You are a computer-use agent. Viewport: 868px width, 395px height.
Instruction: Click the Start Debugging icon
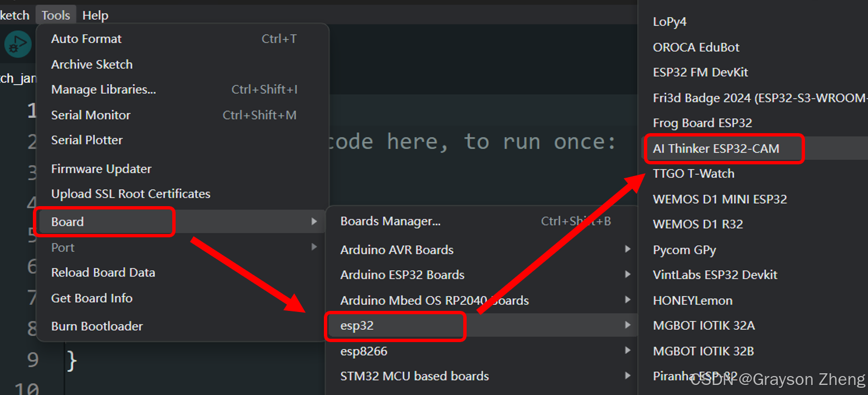coord(18,45)
